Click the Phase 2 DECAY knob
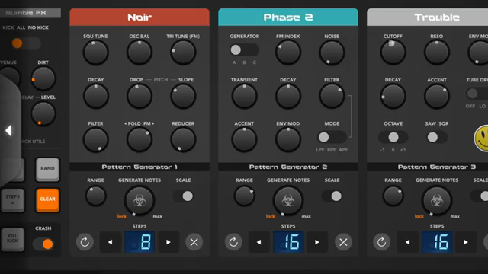This screenshot has height=274, width=488. tap(288, 96)
